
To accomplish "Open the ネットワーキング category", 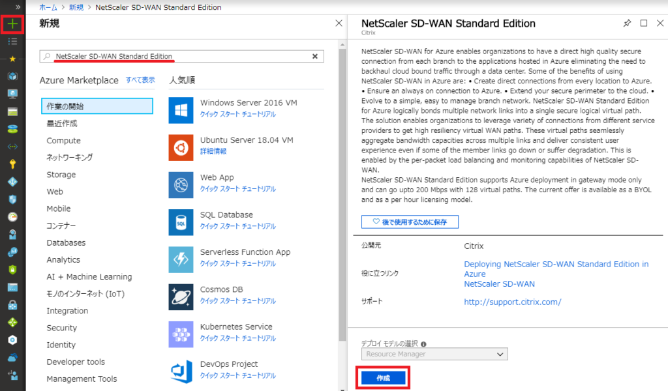I will (x=69, y=158).
